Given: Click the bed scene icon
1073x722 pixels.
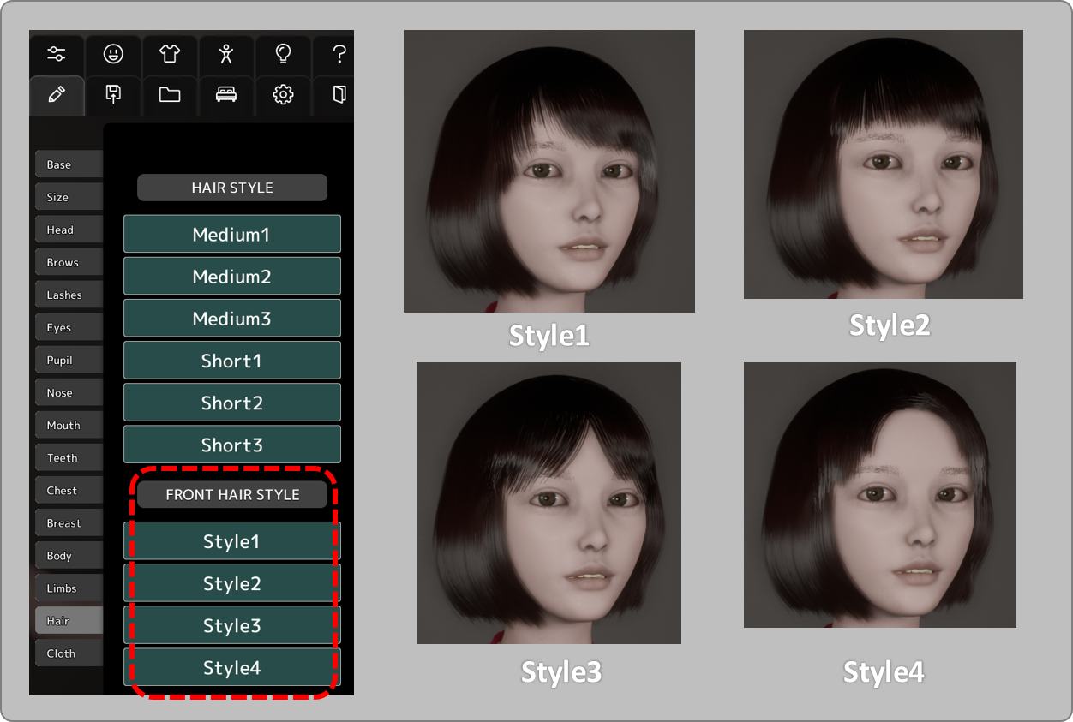Looking at the screenshot, I should [226, 95].
